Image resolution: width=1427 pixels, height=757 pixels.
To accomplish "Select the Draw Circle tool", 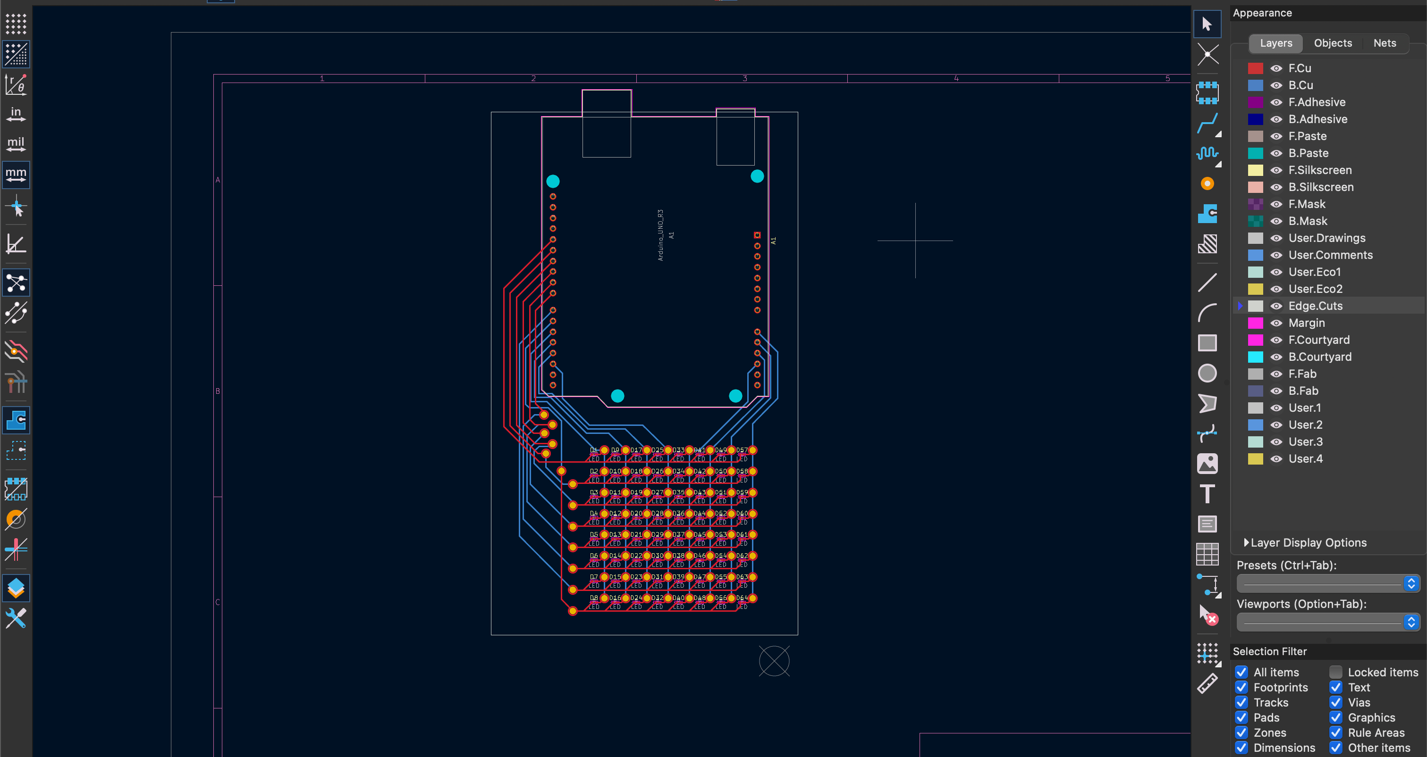I will (x=1207, y=373).
